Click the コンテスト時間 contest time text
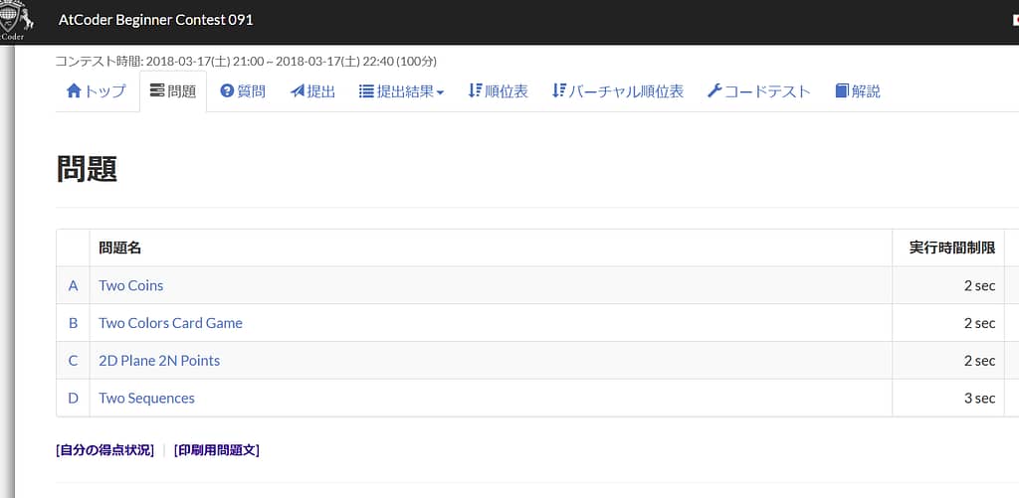1019x498 pixels. (x=246, y=62)
